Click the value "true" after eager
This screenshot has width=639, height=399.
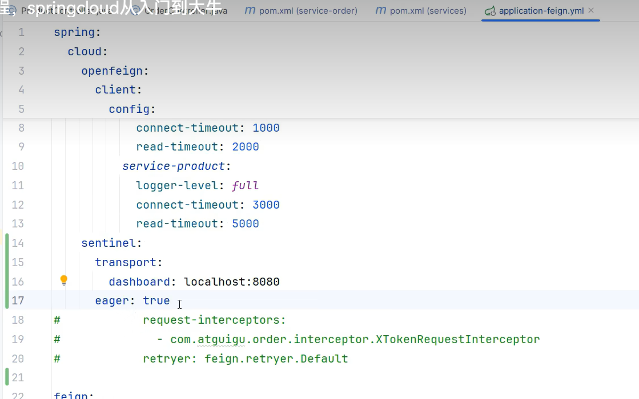[x=156, y=300]
